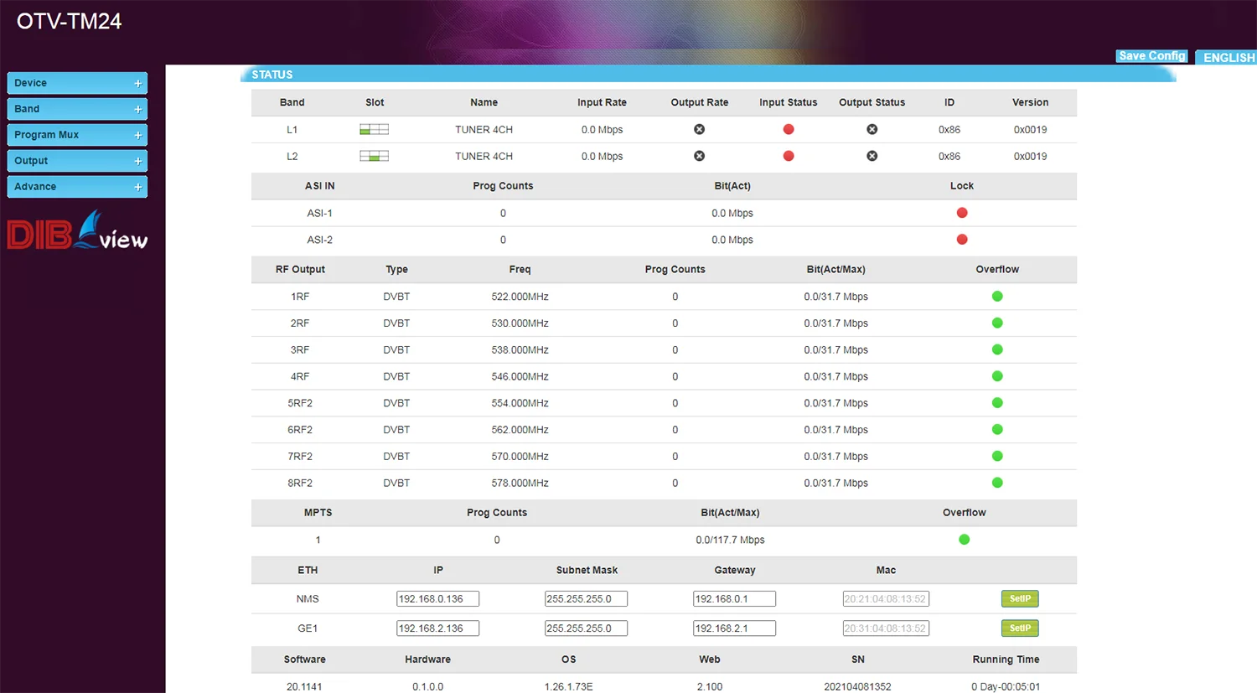Viewport: 1257px width, 693px height.
Task: Click the STATUS section header
Action: (x=272, y=75)
